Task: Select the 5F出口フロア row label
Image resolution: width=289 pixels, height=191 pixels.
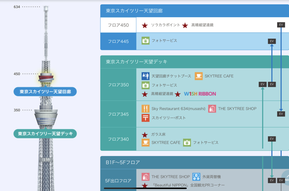Action: (118, 181)
